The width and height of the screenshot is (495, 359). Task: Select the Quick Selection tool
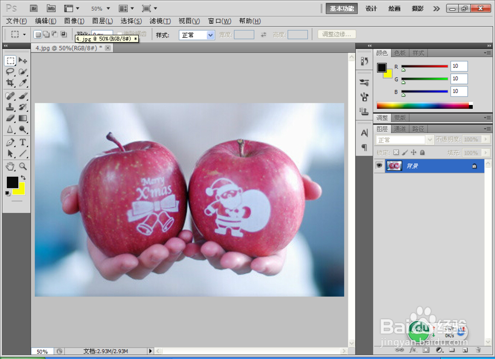click(23, 72)
